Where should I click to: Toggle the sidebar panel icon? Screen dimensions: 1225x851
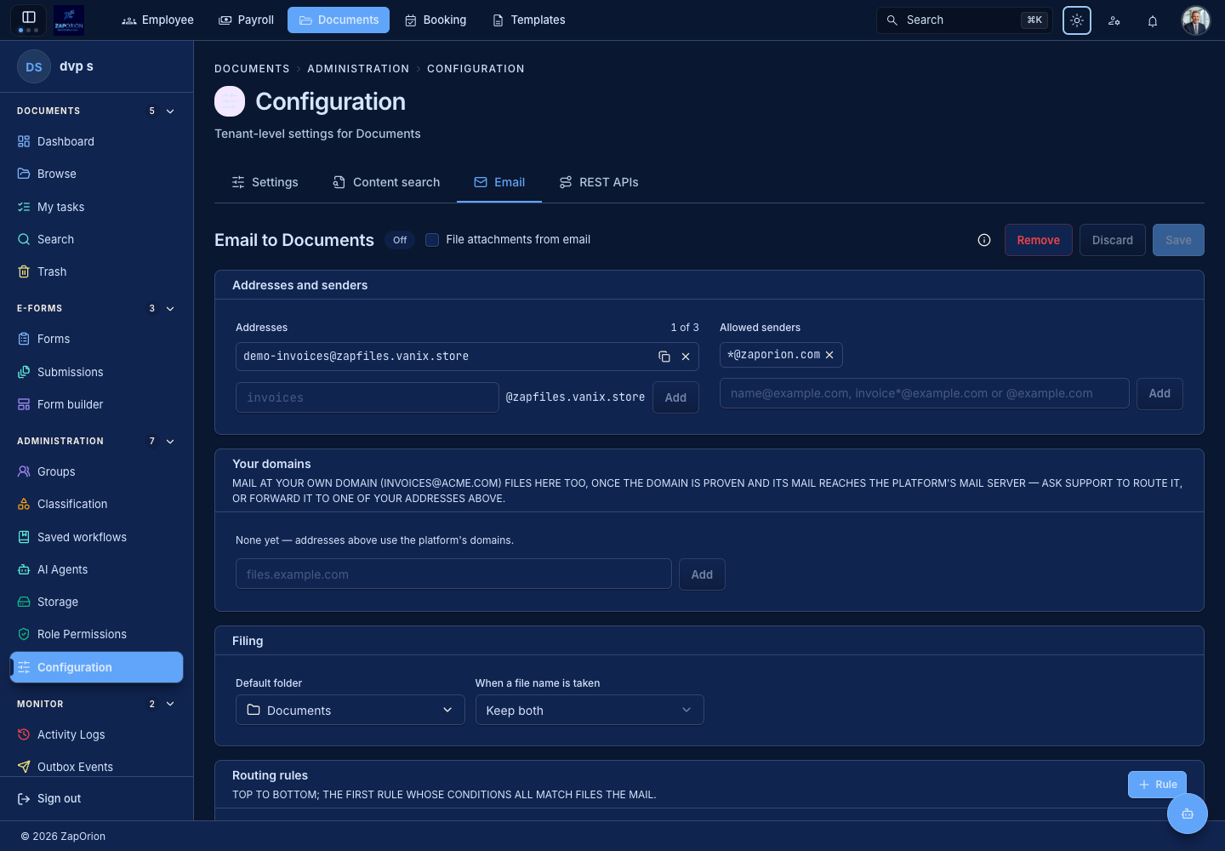pos(29,18)
